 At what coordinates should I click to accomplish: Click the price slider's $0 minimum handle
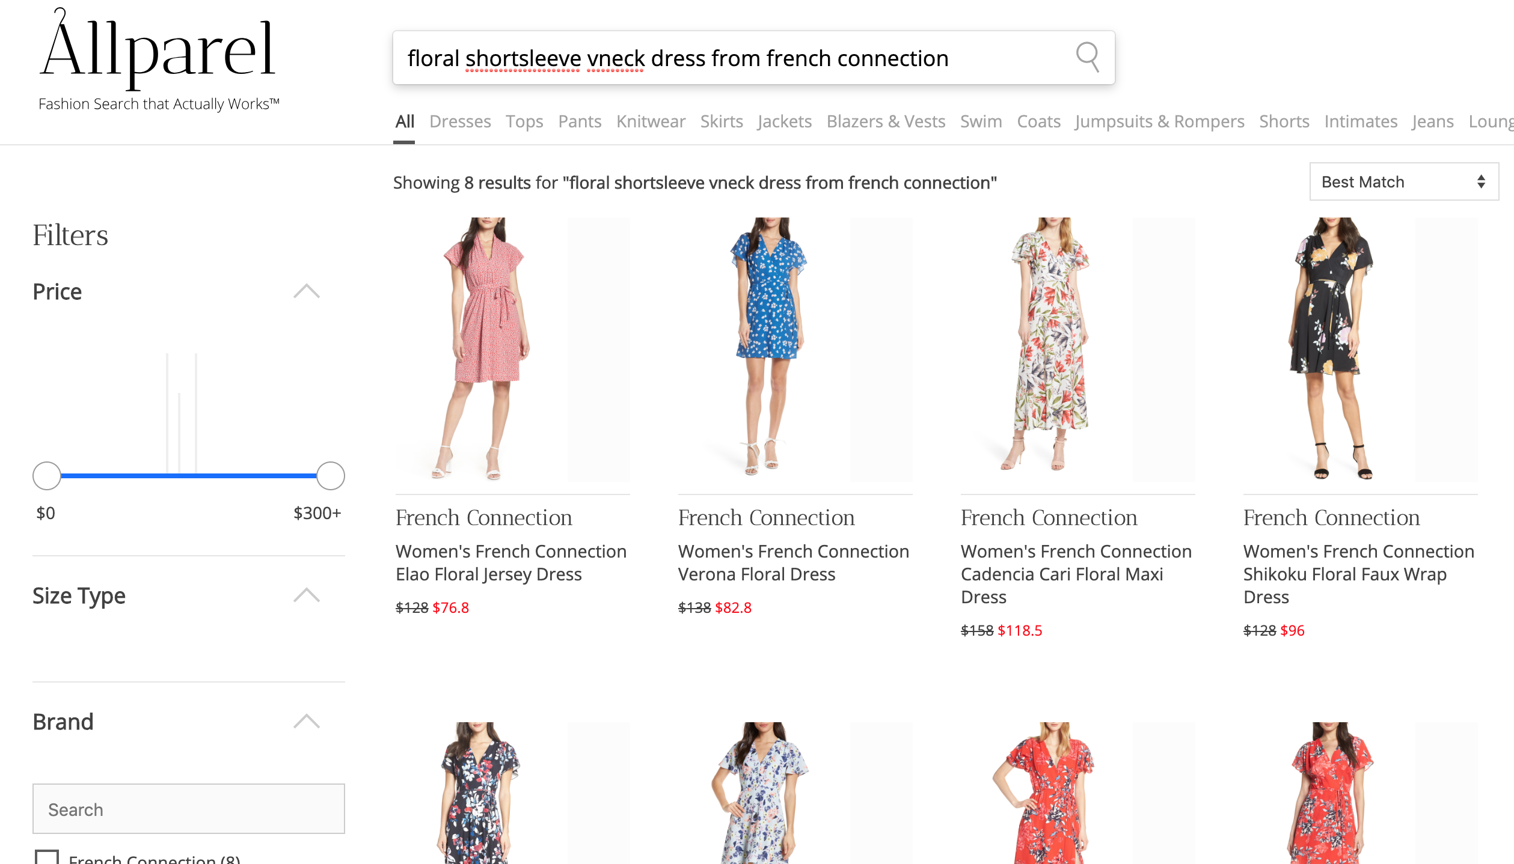click(x=47, y=476)
